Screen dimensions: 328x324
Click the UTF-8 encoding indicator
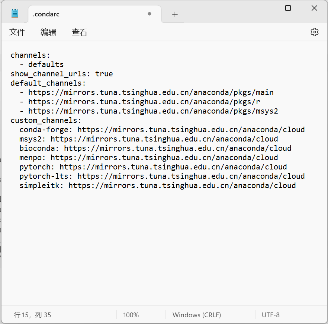click(x=270, y=315)
